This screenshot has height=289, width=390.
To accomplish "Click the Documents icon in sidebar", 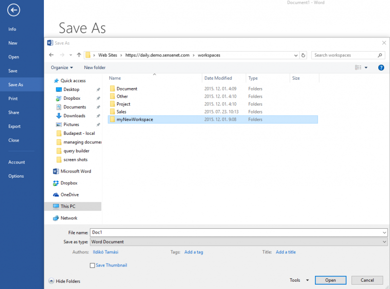I will pos(58,107).
